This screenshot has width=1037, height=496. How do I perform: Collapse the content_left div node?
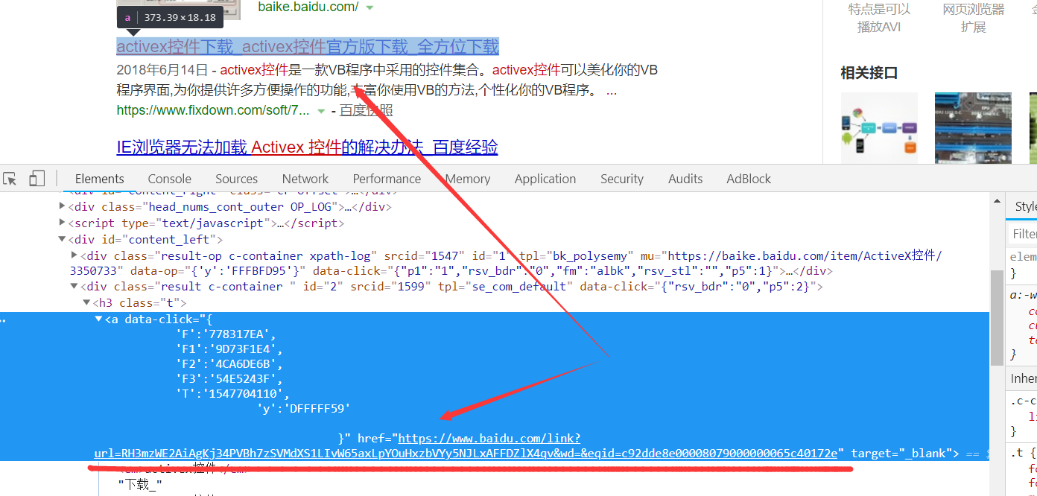click(62, 239)
